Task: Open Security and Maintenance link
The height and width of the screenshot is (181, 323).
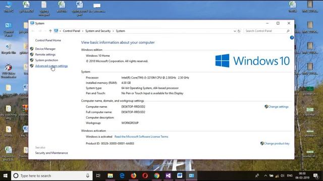Action: click(51, 153)
